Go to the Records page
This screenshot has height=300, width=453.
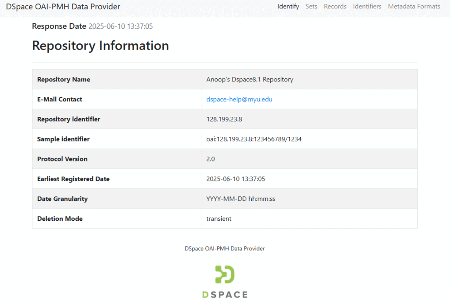point(335,6)
